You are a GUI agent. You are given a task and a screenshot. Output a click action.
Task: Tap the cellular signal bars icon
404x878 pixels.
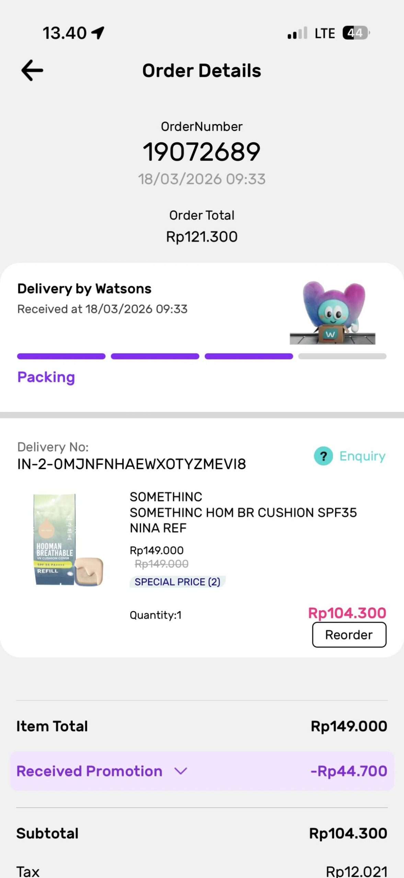[x=297, y=33]
